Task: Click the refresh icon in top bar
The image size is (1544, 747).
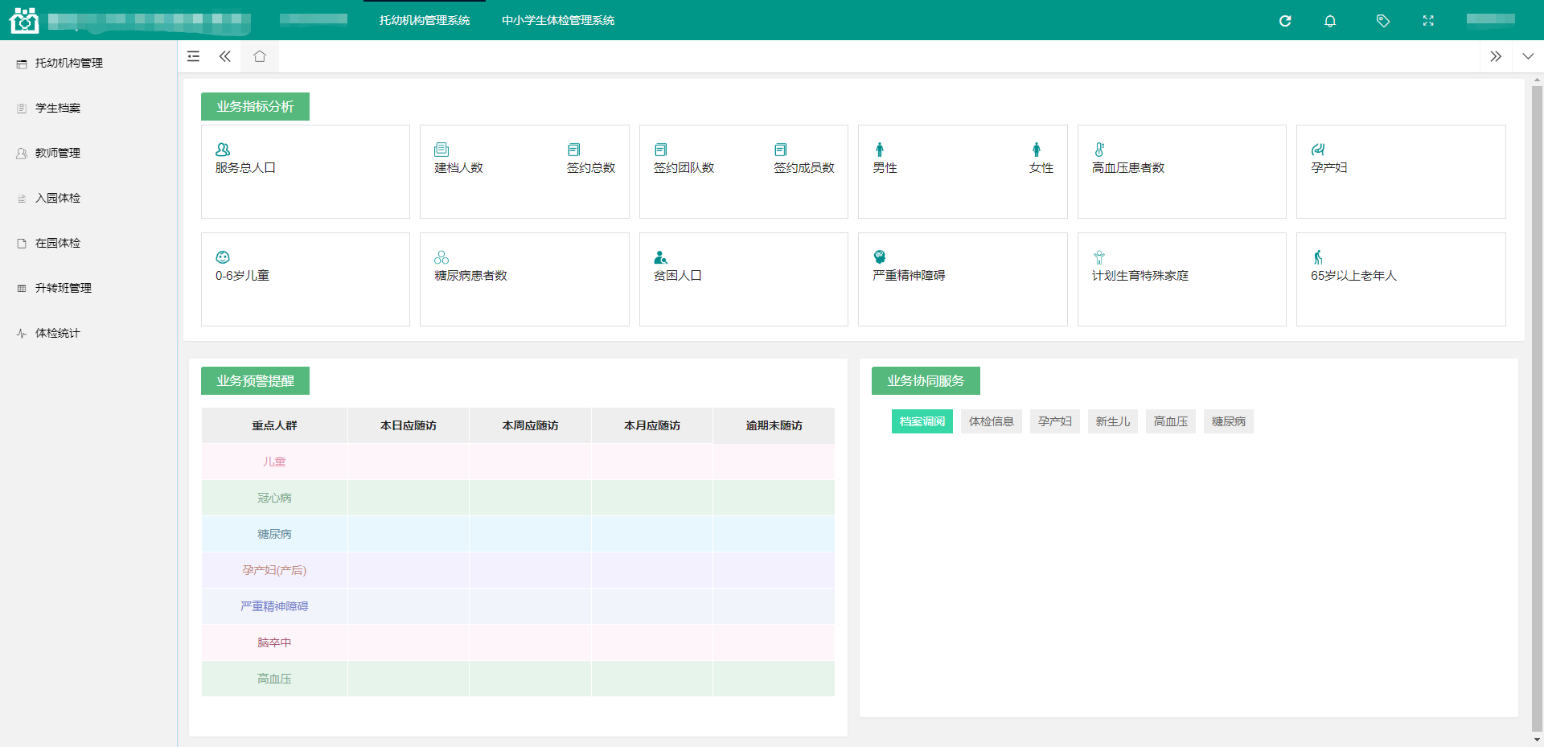Action: (1285, 21)
